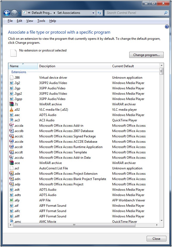Select the .adts extension name
The image size is (172, 247).
point(18,195)
